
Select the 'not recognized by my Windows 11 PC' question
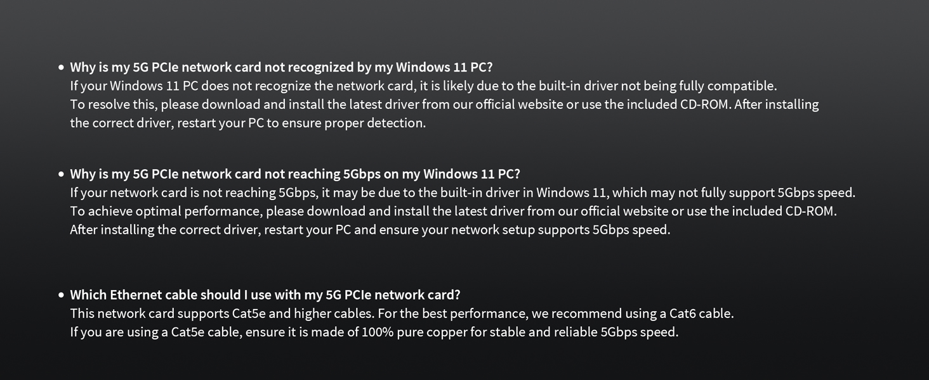281,67
